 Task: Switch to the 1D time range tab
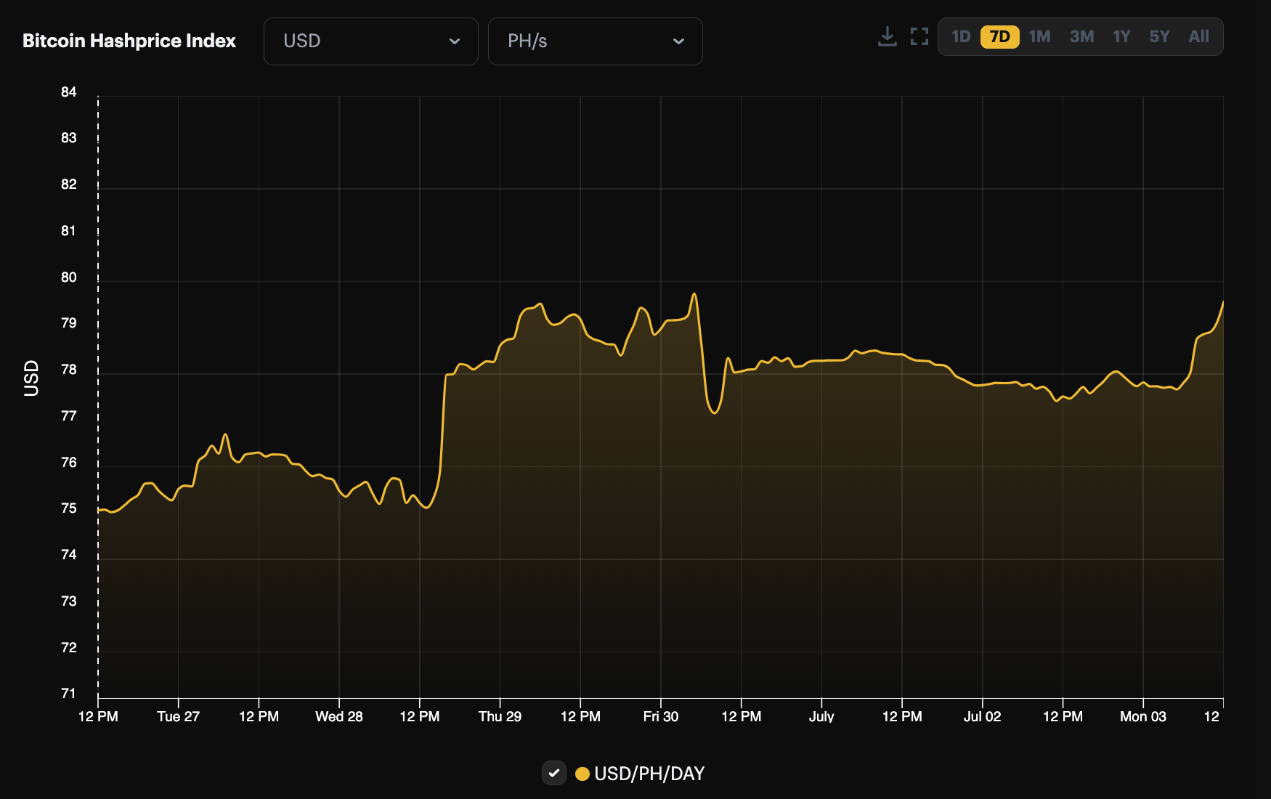click(960, 37)
